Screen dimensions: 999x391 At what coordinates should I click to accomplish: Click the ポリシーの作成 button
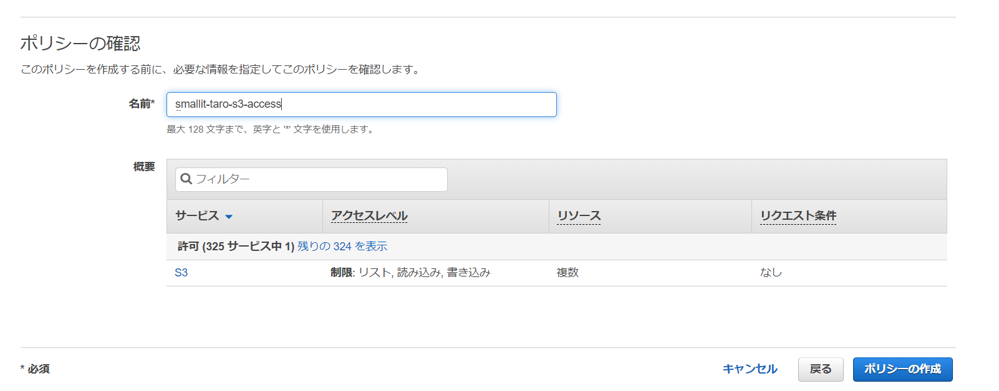pos(902,369)
